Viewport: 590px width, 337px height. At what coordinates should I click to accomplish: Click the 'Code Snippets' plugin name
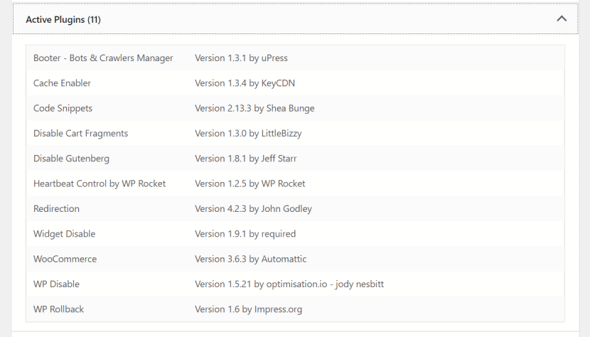coord(63,109)
